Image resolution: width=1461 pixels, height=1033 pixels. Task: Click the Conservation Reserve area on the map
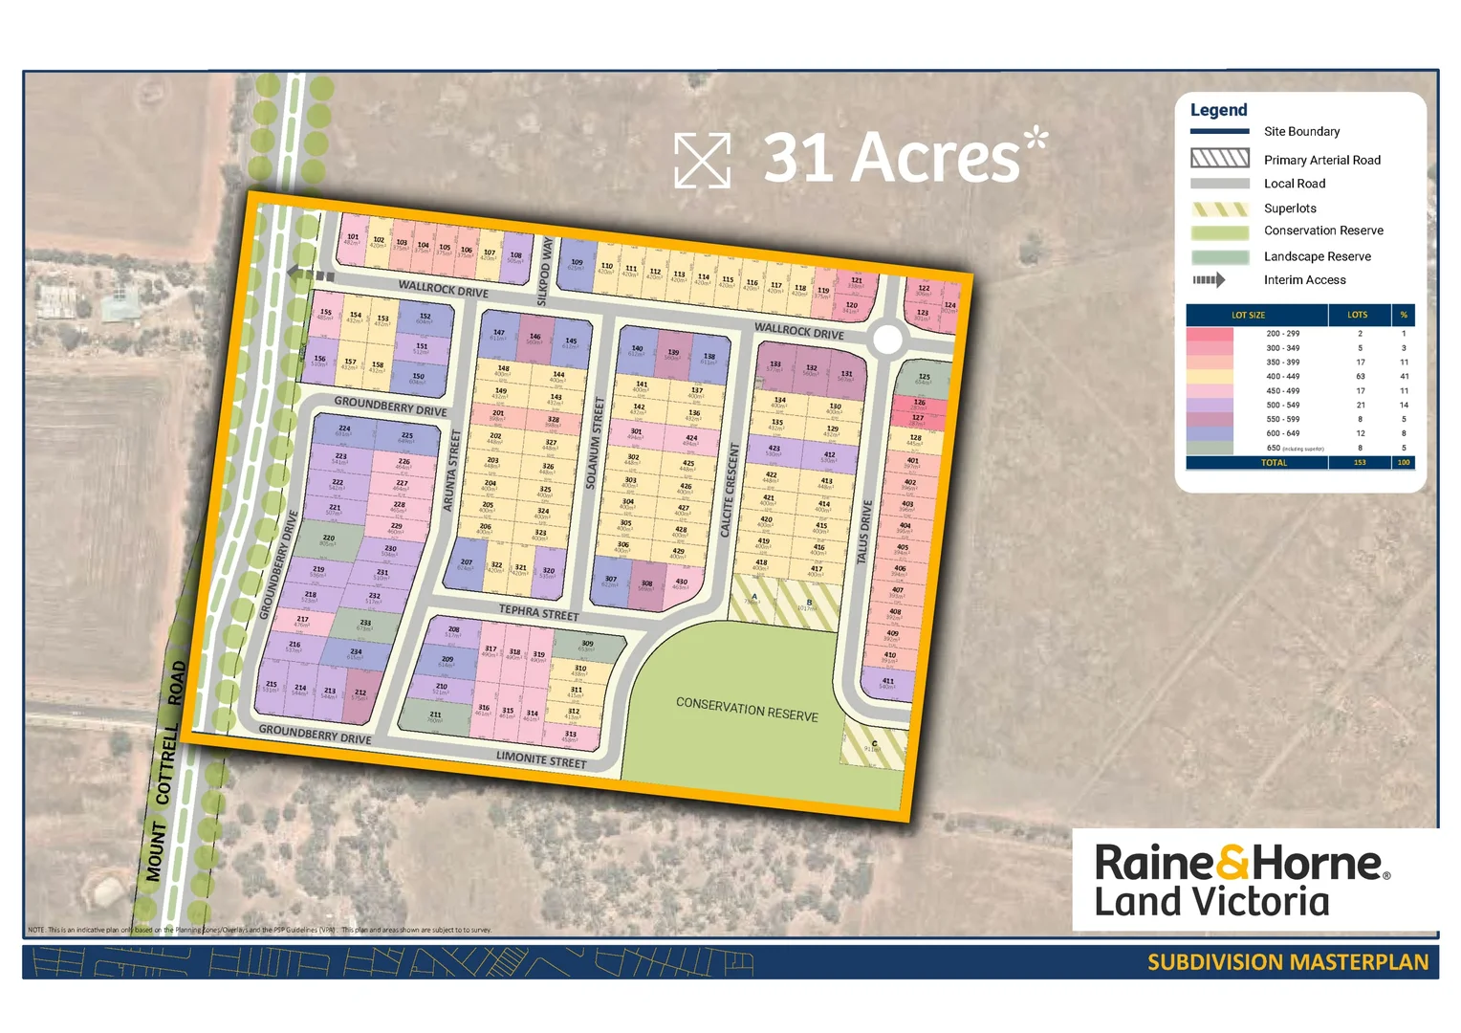tap(746, 709)
